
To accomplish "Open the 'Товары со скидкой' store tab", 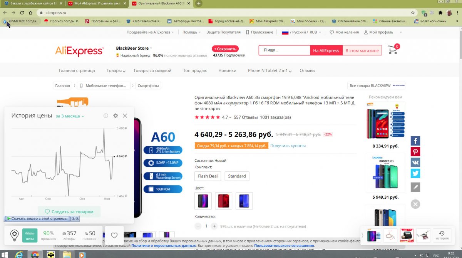I will tap(152, 70).
